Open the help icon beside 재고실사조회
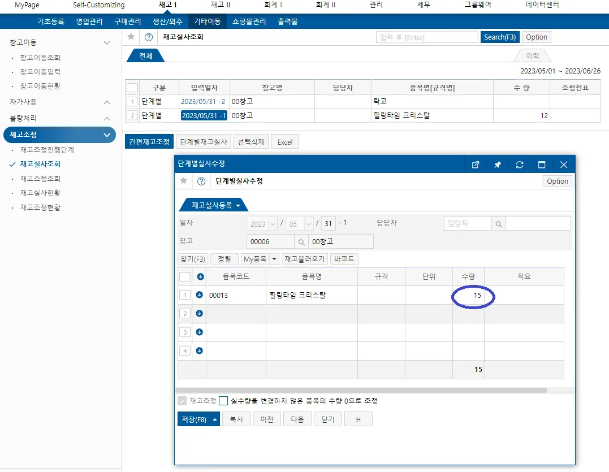Viewport: 609px width, 472px height. [x=148, y=37]
